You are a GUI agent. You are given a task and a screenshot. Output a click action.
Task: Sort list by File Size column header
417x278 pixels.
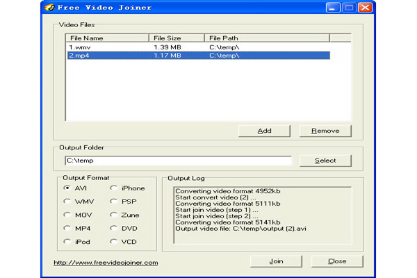coord(176,38)
